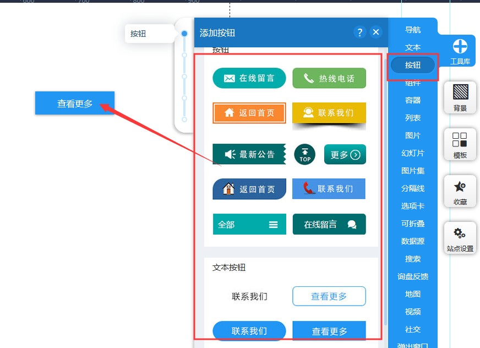This screenshot has height=348, width=480.
Task: Add the dark teal 在线留言 chat button
Action: 329,224
